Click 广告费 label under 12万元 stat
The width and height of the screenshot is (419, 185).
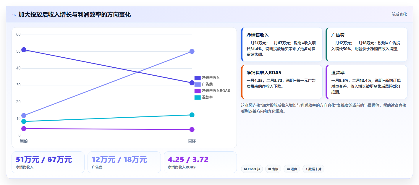click(x=97, y=167)
